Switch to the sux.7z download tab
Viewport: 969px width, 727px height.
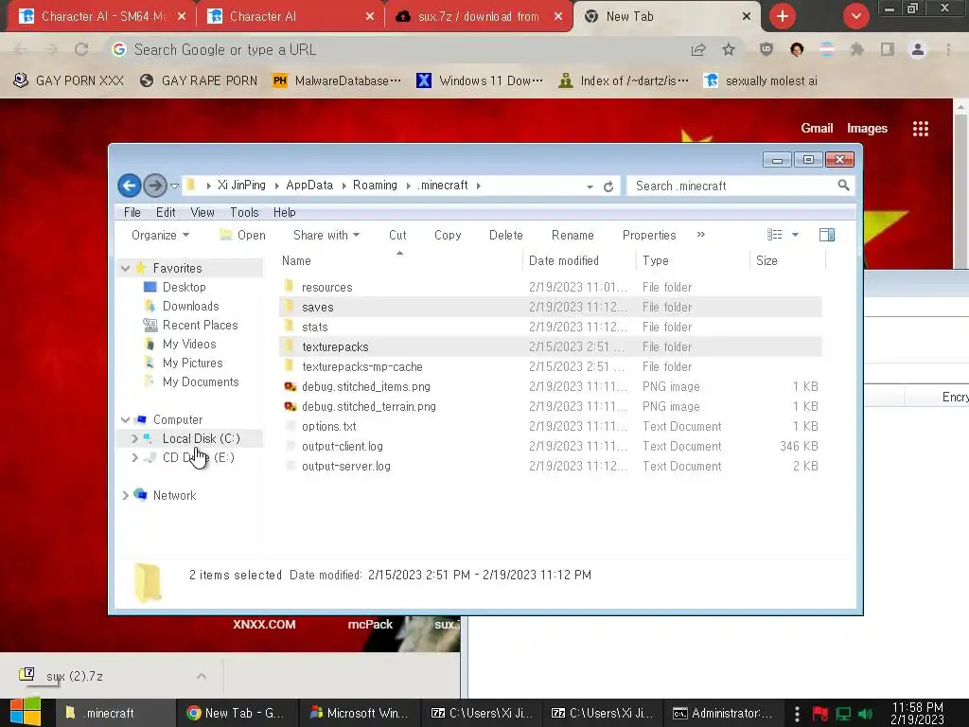click(x=478, y=17)
